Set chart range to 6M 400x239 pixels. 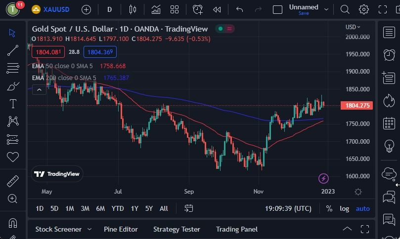click(x=100, y=208)
